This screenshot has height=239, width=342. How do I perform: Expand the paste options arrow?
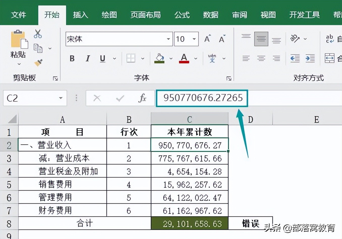click(19, 64)
